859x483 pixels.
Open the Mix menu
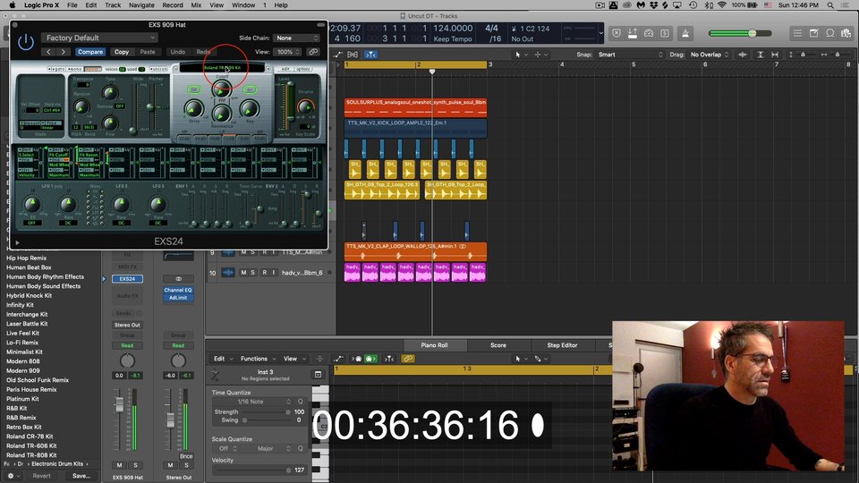196,5
